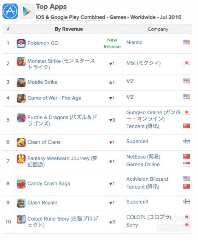The height and width of the screenshot is (242, 198).
Task: Open the Activision Blizzard company link
Action: pyautogui.click(x=147, y=179)
